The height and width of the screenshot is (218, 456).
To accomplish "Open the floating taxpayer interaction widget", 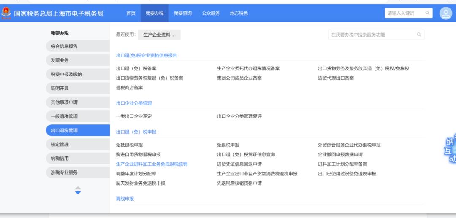I will (x=450, y=150).
